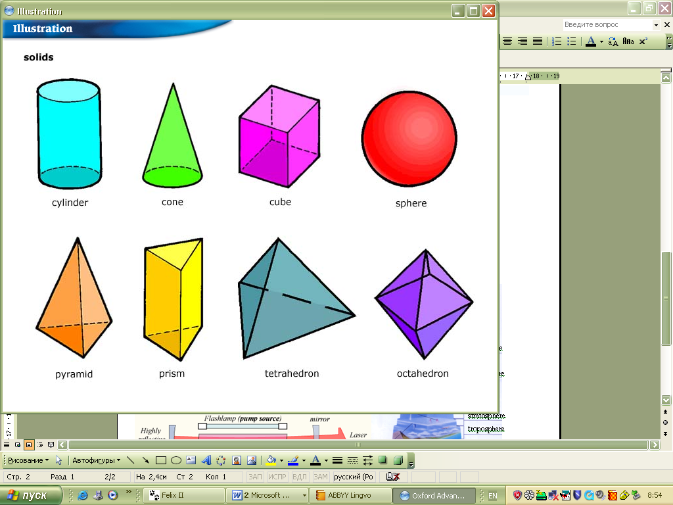The width and height of the screenshot is (673, 505).
Task: Launch Internet Explorer from quick launch
Action: [83, 495]
